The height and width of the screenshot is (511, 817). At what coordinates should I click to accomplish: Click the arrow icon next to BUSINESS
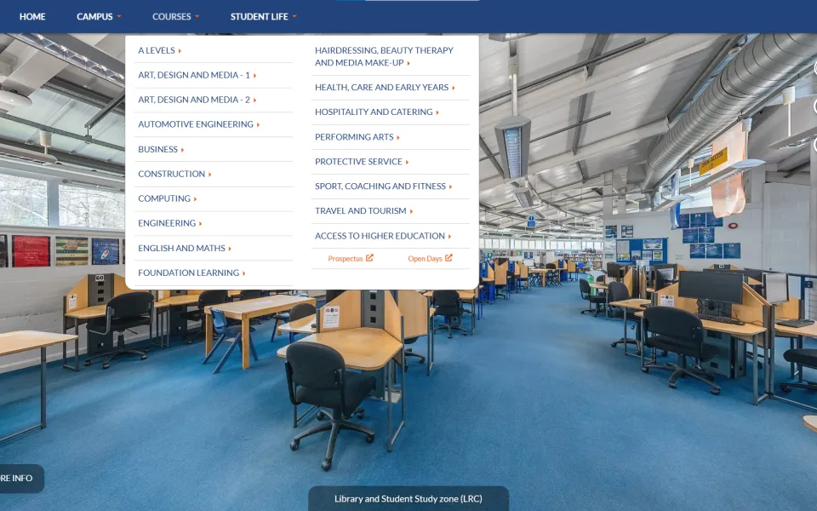click(x=182, y=150)
